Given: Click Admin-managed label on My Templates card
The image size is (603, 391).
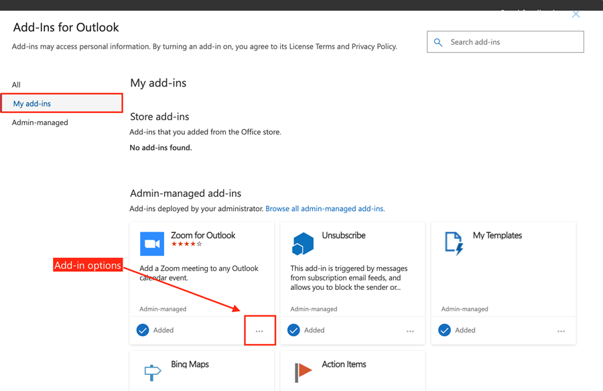Looking at the screenshot, I should coord(464,309).
